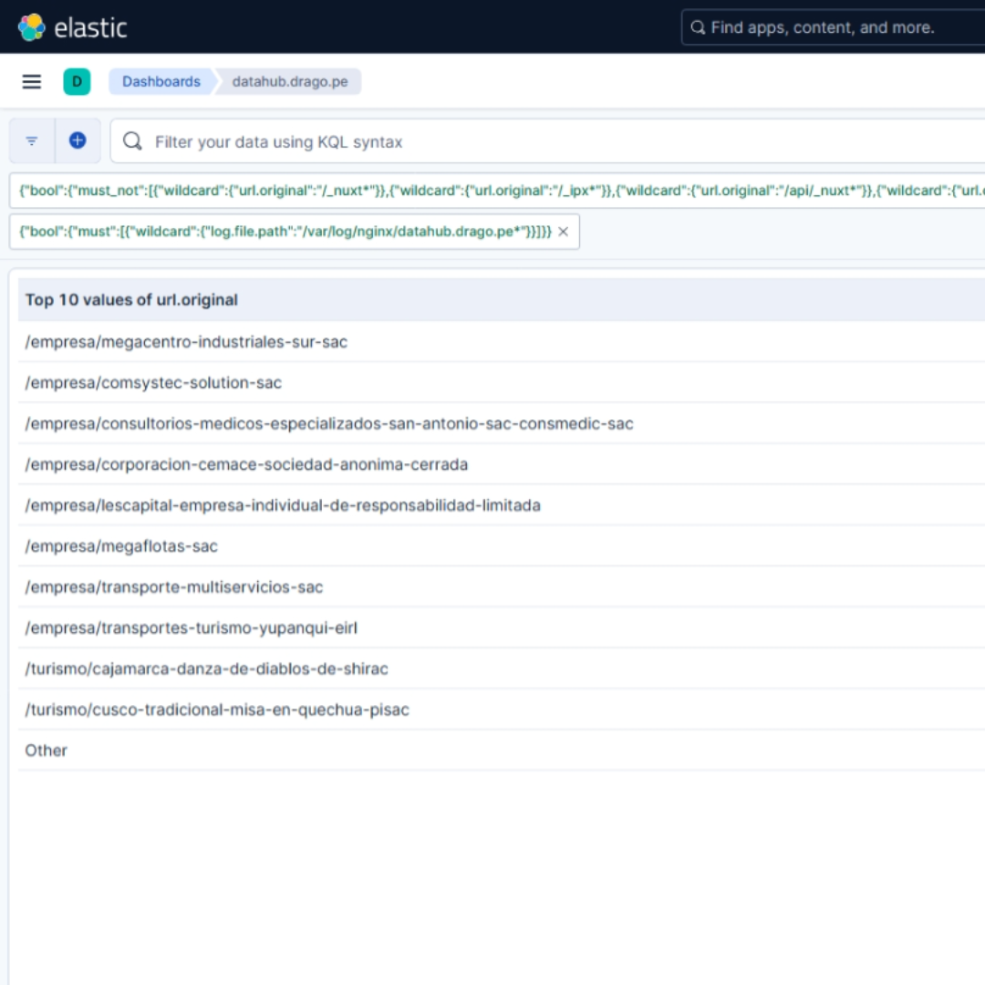This screenshot has height=985, width=985.
Task: Select /turismo/cusco-tradicional-misa-en-quechua-pisac row
Action: click(502, 710)
